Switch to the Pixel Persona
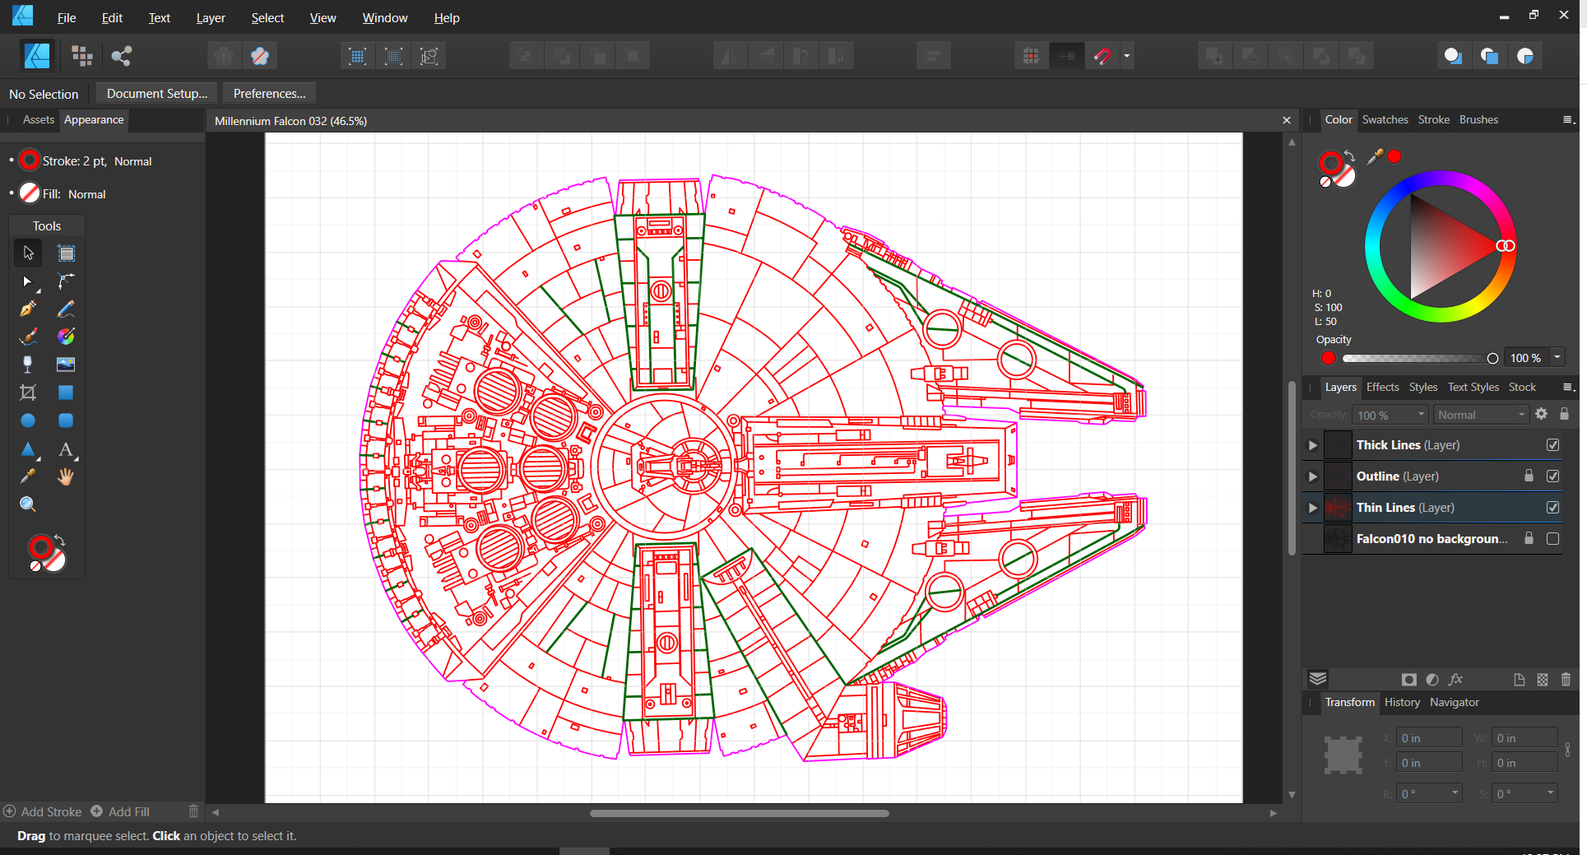The image size is (1587, 855). tap(81, 56)
